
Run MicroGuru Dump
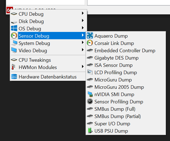(126, 80)
